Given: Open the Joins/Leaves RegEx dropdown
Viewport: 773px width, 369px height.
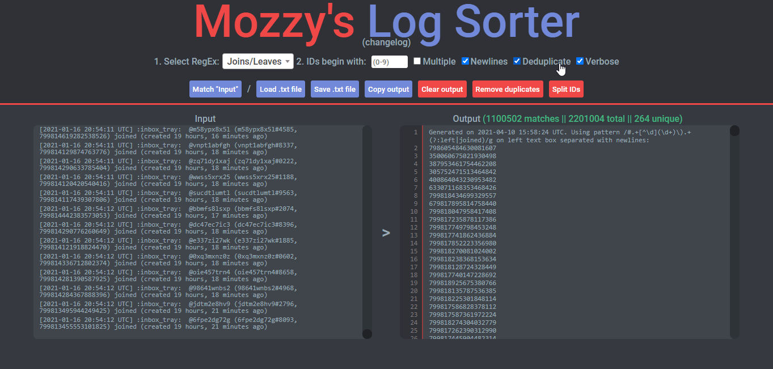Looking at the screenshot, I should 258,61.
